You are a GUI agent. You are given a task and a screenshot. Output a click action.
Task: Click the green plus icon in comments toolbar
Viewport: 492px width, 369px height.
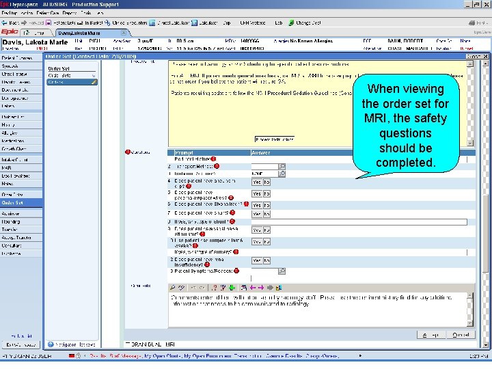click(x=232, y=288)
